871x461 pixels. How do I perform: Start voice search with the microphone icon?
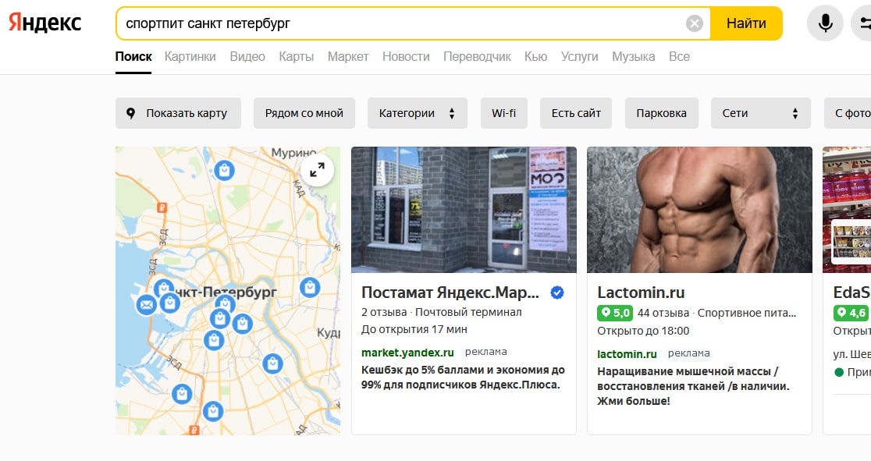pyautogui.click(x=825, y=23)
